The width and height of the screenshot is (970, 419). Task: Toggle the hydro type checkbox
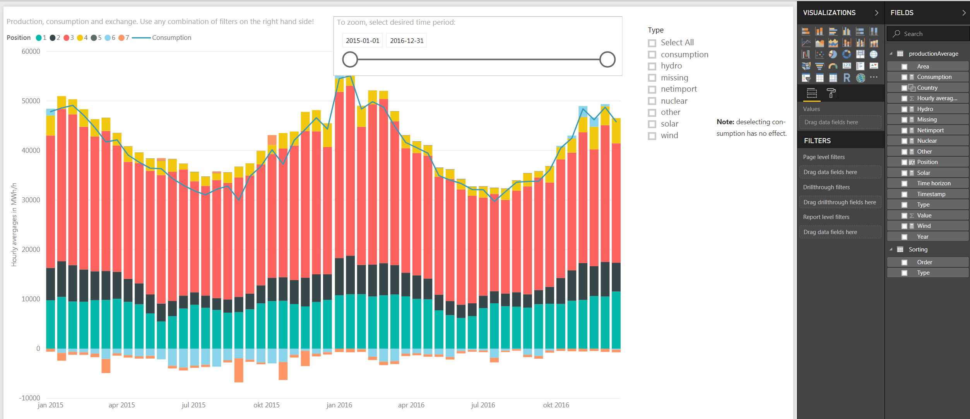[x=652, y=66]
